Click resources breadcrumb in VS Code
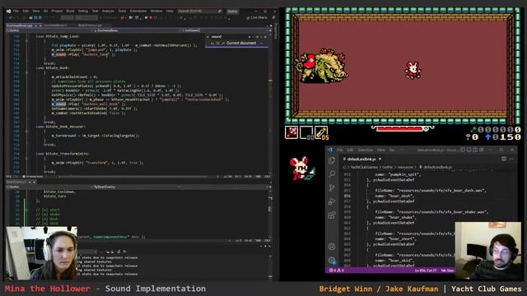This screenshot has width=527, height=296. pos(405,167)
